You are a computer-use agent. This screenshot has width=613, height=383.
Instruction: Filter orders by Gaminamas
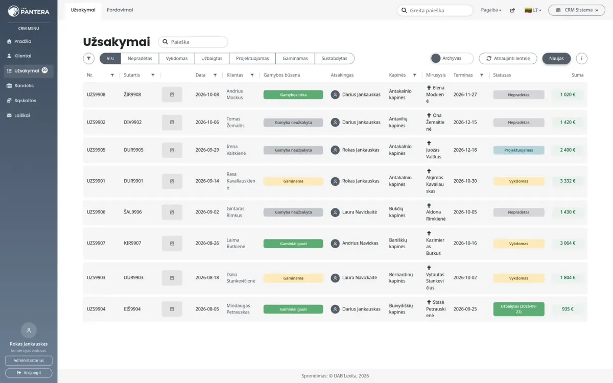coord(295,59)
